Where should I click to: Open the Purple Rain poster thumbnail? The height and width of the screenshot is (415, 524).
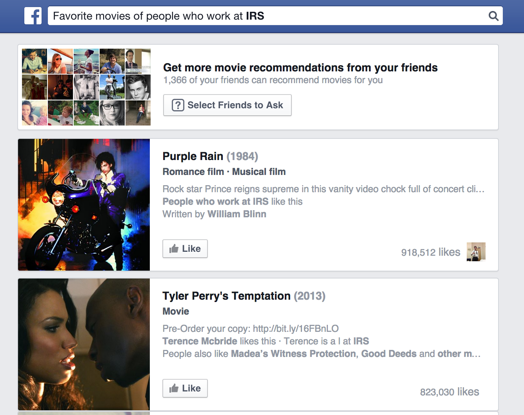coord(84,205)
